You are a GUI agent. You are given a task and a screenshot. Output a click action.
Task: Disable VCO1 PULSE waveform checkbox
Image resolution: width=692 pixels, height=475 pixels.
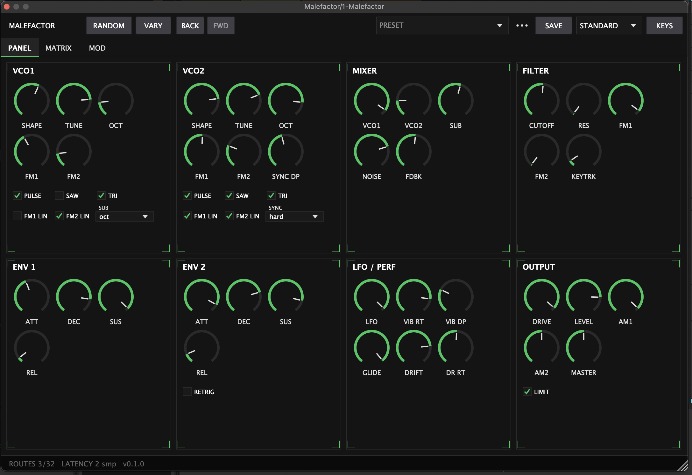(x=17, y=195)
